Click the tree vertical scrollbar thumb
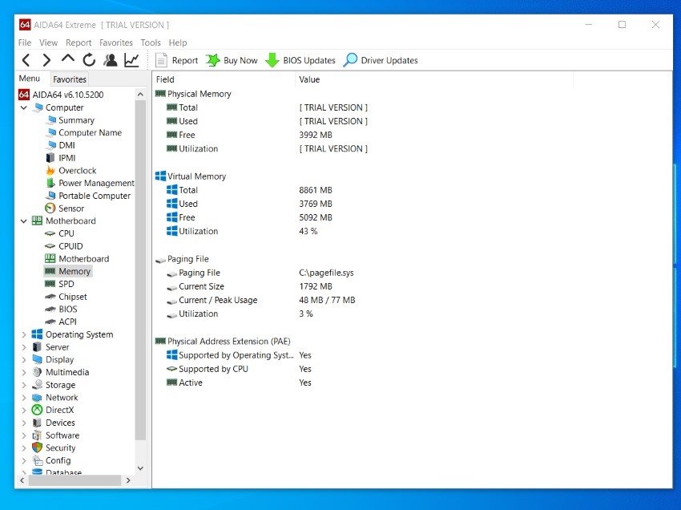The image size is (681, 510). click(x=140, y=269)
